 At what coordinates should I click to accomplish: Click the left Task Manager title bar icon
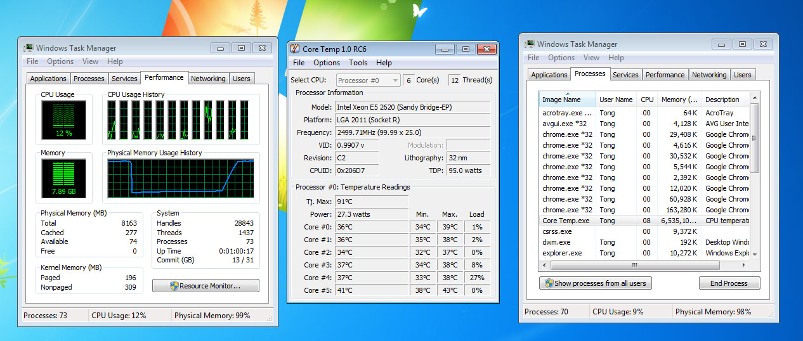click(29, 48)
